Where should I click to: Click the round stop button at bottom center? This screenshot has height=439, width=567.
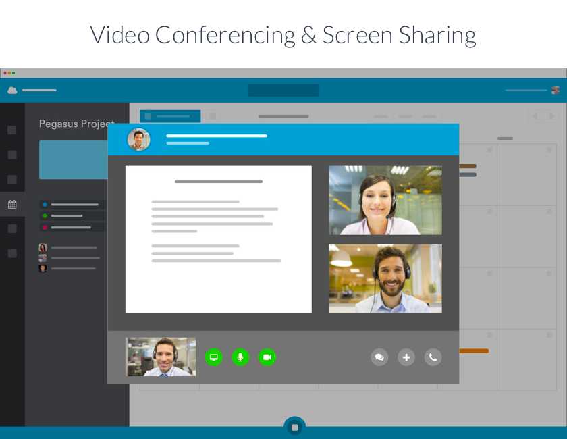point(294,427)
